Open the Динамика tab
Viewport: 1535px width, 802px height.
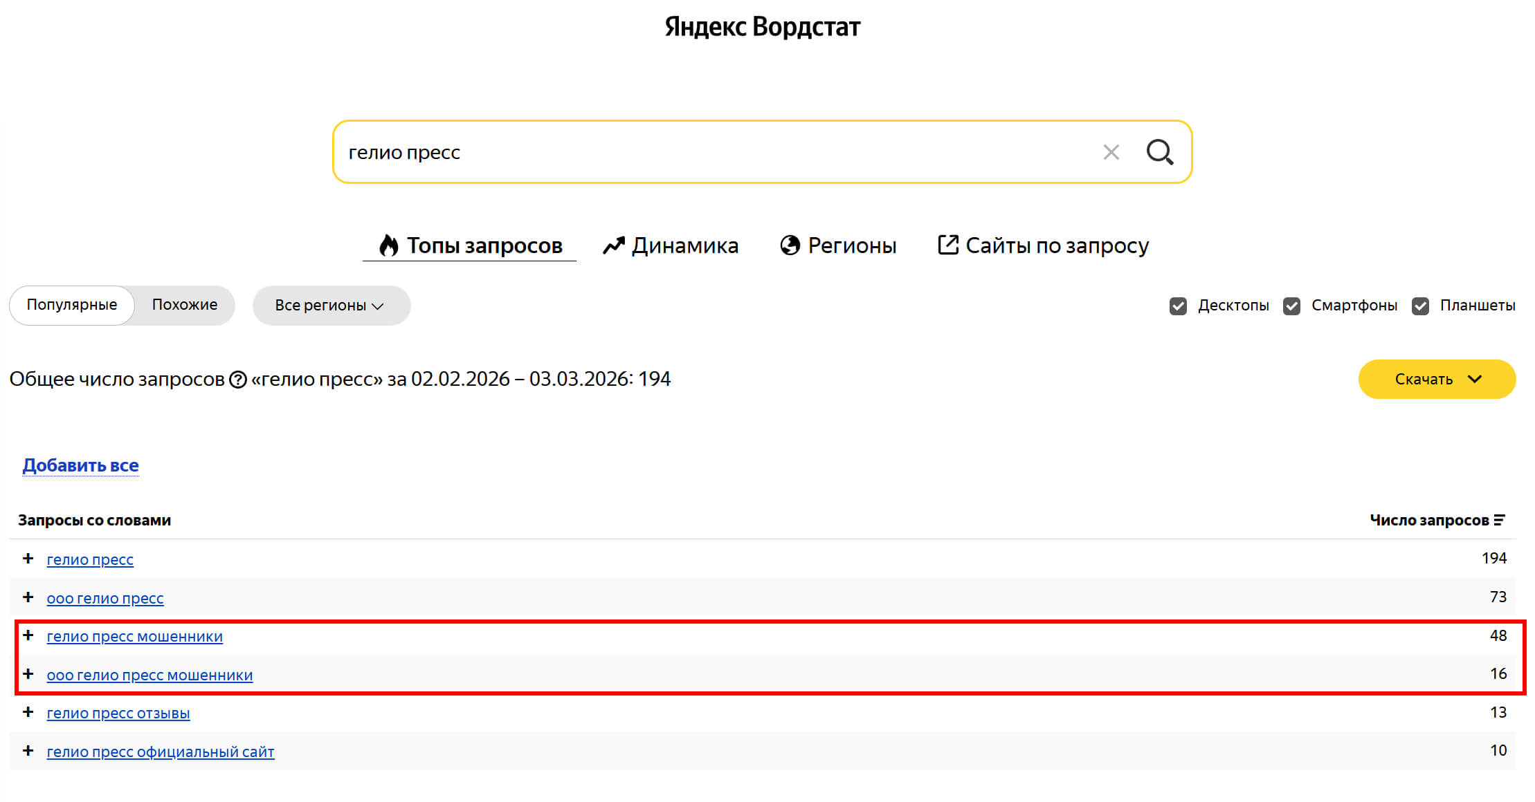pos(670,245)
